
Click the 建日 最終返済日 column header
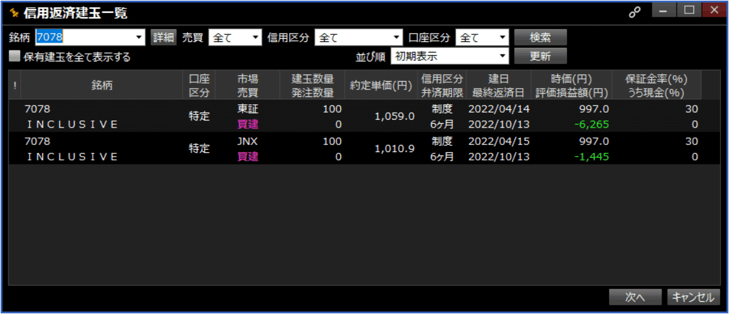point(498,85)
